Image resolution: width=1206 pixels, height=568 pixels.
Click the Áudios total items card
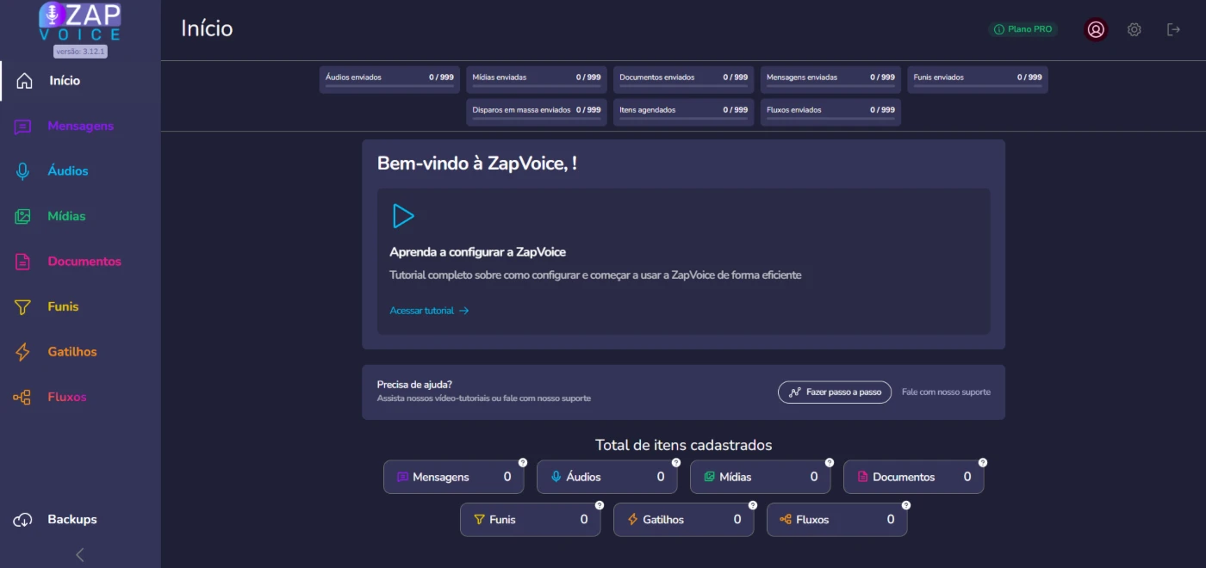tap(607, 477)
